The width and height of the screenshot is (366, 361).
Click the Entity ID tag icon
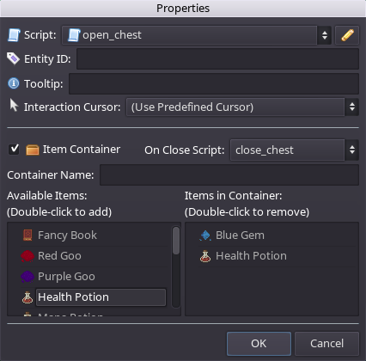(13, 58)
